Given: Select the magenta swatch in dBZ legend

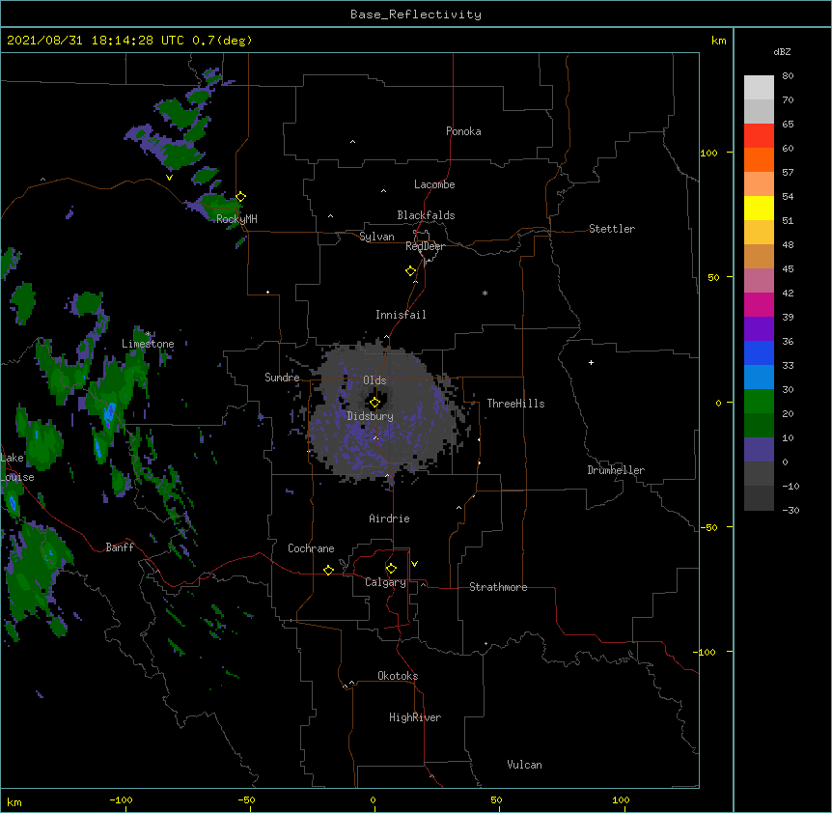Looking at the screenshot, I should 759,304.
